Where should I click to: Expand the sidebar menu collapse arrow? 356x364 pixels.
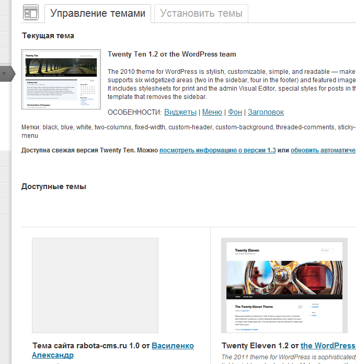click(4, 74)
